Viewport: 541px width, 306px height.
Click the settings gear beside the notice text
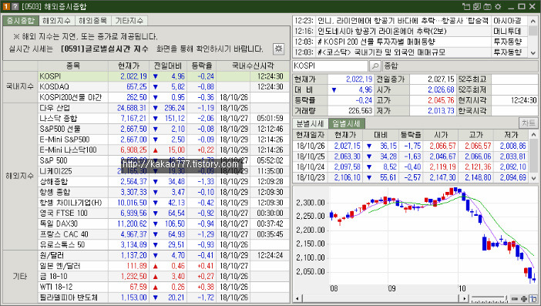pyautogui.click(x=278, y=49)
